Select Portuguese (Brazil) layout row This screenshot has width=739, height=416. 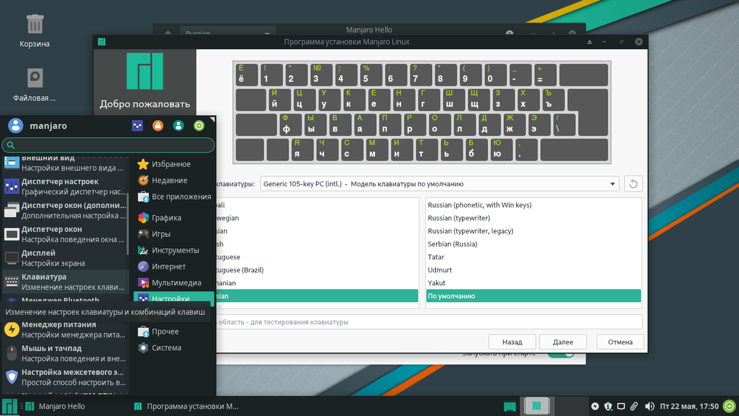tap(317, 270)
